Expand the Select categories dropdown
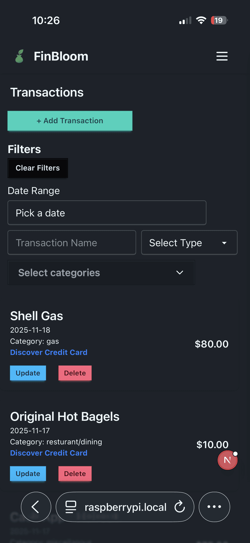The width and height of the screenshot is (250, 543). coord(101,273)
